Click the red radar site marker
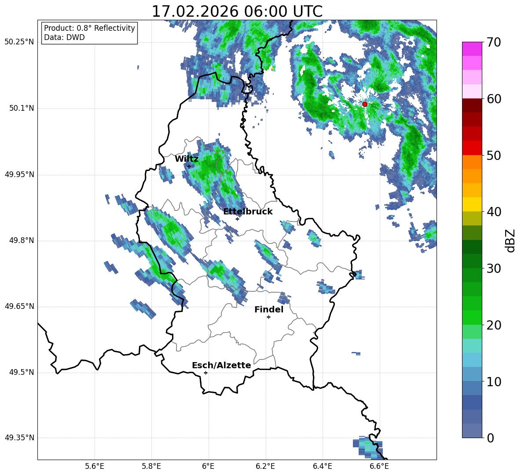This screenshot has height=475, width=521. 364,104
